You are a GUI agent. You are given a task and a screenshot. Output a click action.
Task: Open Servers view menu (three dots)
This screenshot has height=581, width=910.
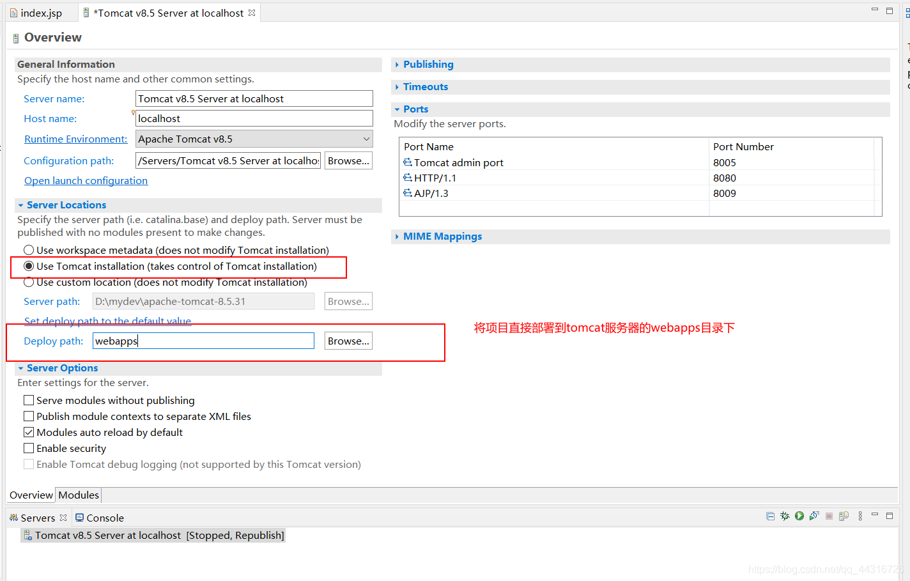coord(860,516)
